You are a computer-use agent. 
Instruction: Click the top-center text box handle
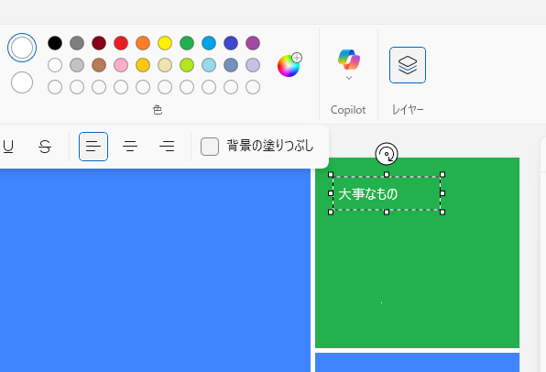pos(387,174)
